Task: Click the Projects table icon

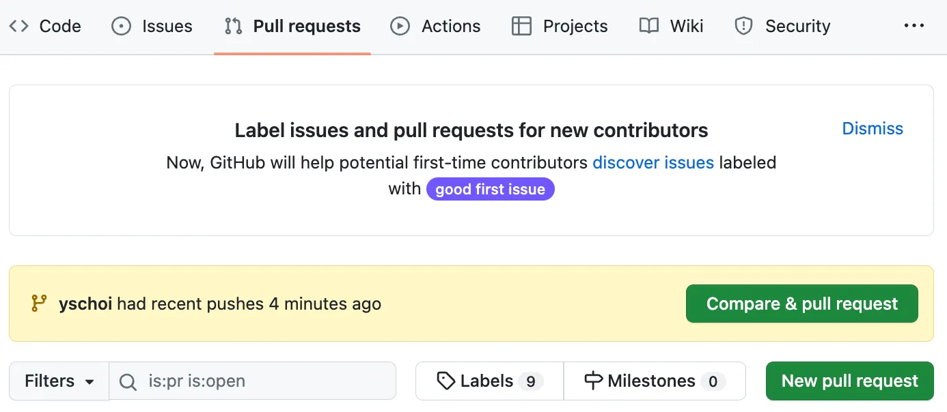Action: (521, 27)
